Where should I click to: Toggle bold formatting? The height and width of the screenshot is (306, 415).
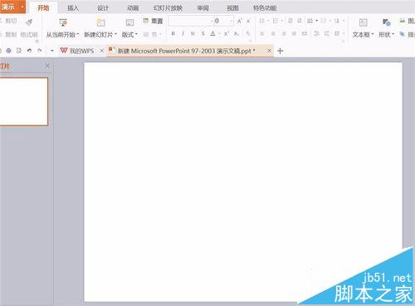[x=173, y=33]
